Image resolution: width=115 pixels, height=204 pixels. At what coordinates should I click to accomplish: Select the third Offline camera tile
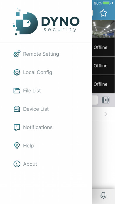103,84
